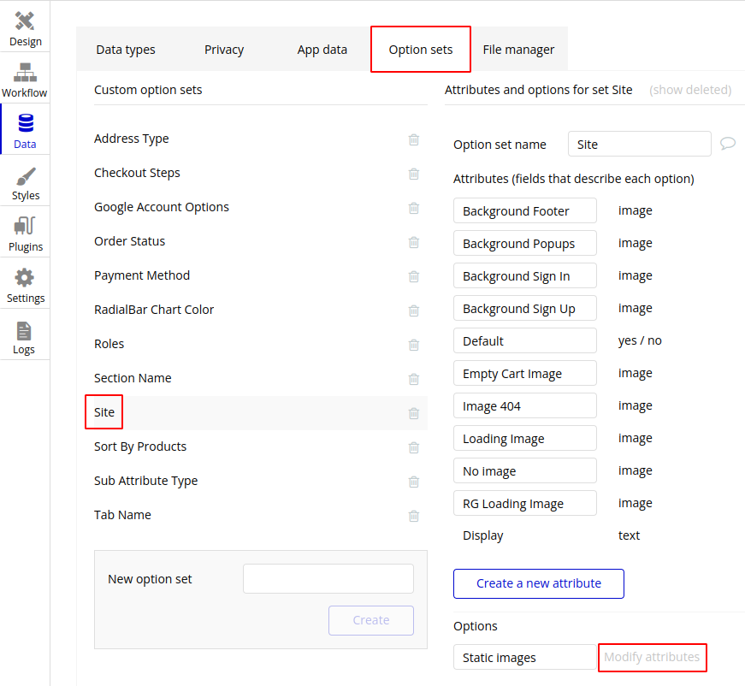Open the File manager tab
Image resolution: width=745 pixels, height=686 pixels.
[518, 50]
